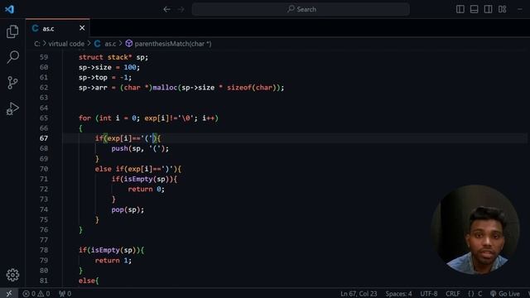The height and width of the screenshot is (298, 530).
Task: Select language mode 'C' in status bar
Action: [x=475, y=294]
